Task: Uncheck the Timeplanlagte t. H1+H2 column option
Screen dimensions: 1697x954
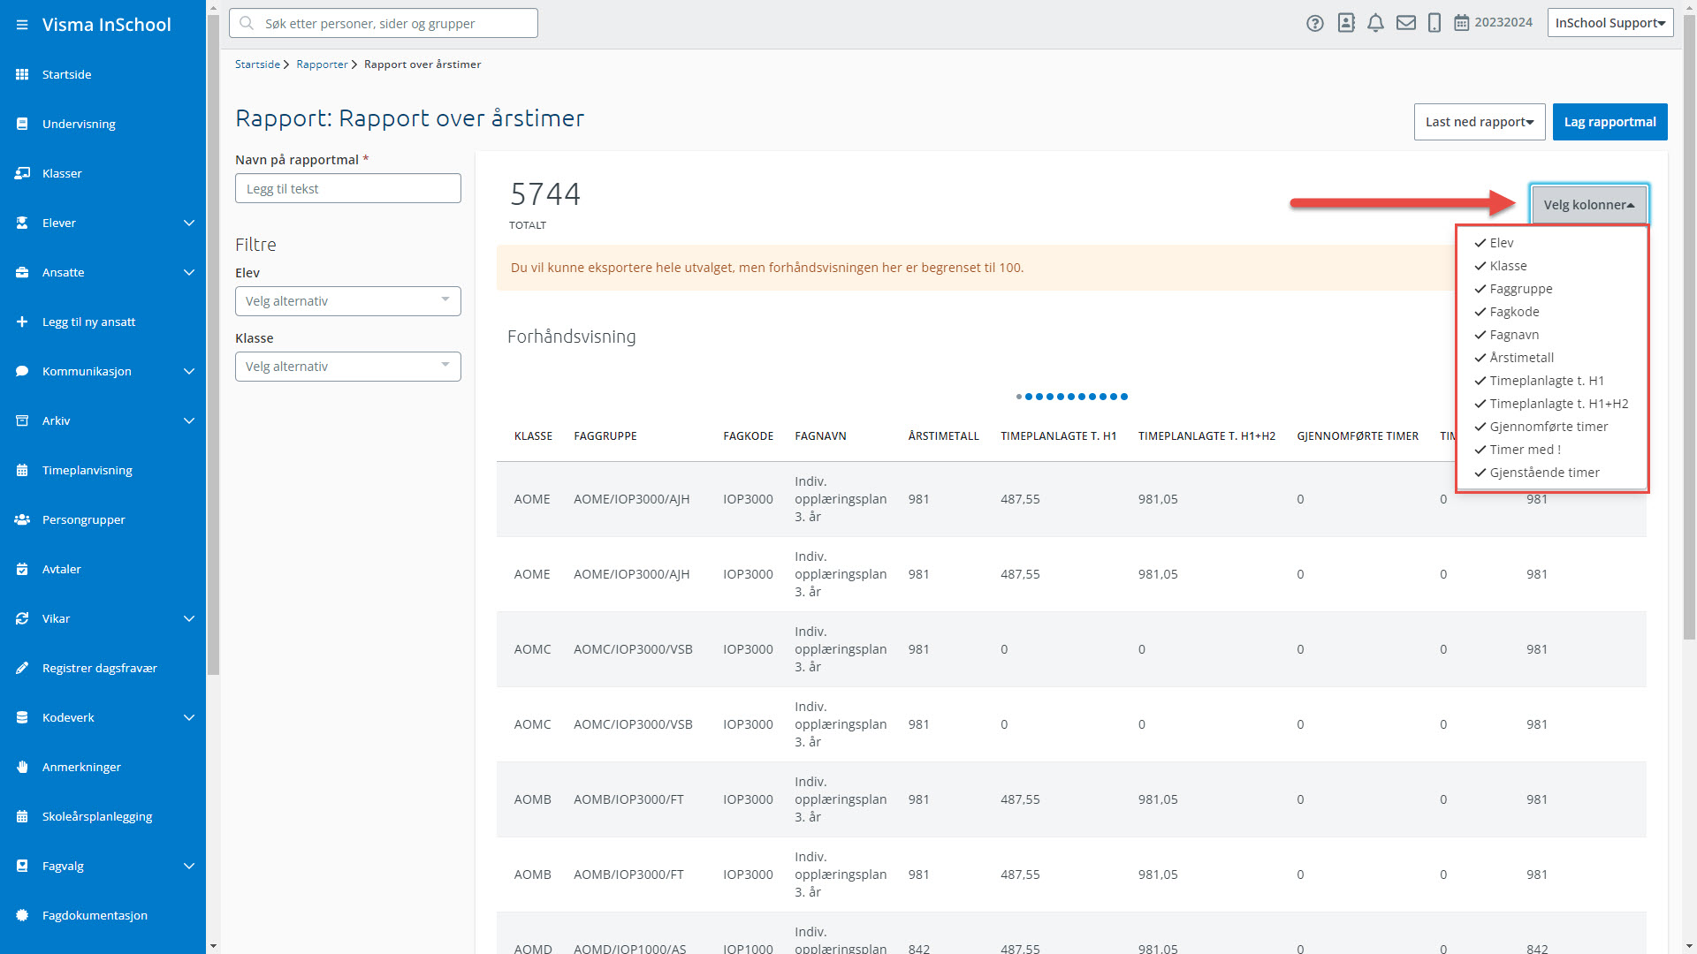Action: (1551, 404)
